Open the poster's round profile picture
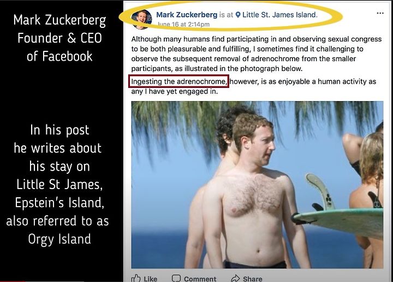 [x=141, y=20]
